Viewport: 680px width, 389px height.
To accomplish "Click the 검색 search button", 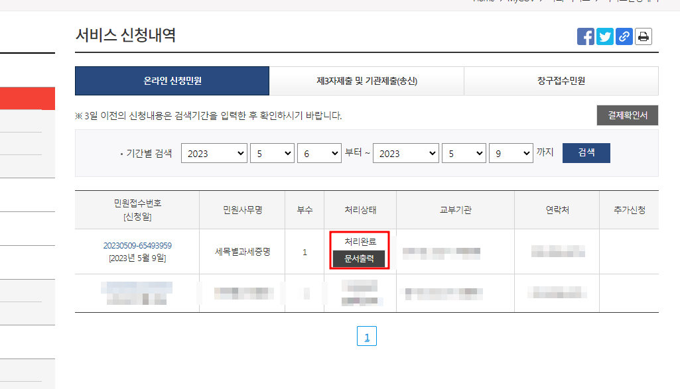I will pyautogui.click(x=586, y=152).
